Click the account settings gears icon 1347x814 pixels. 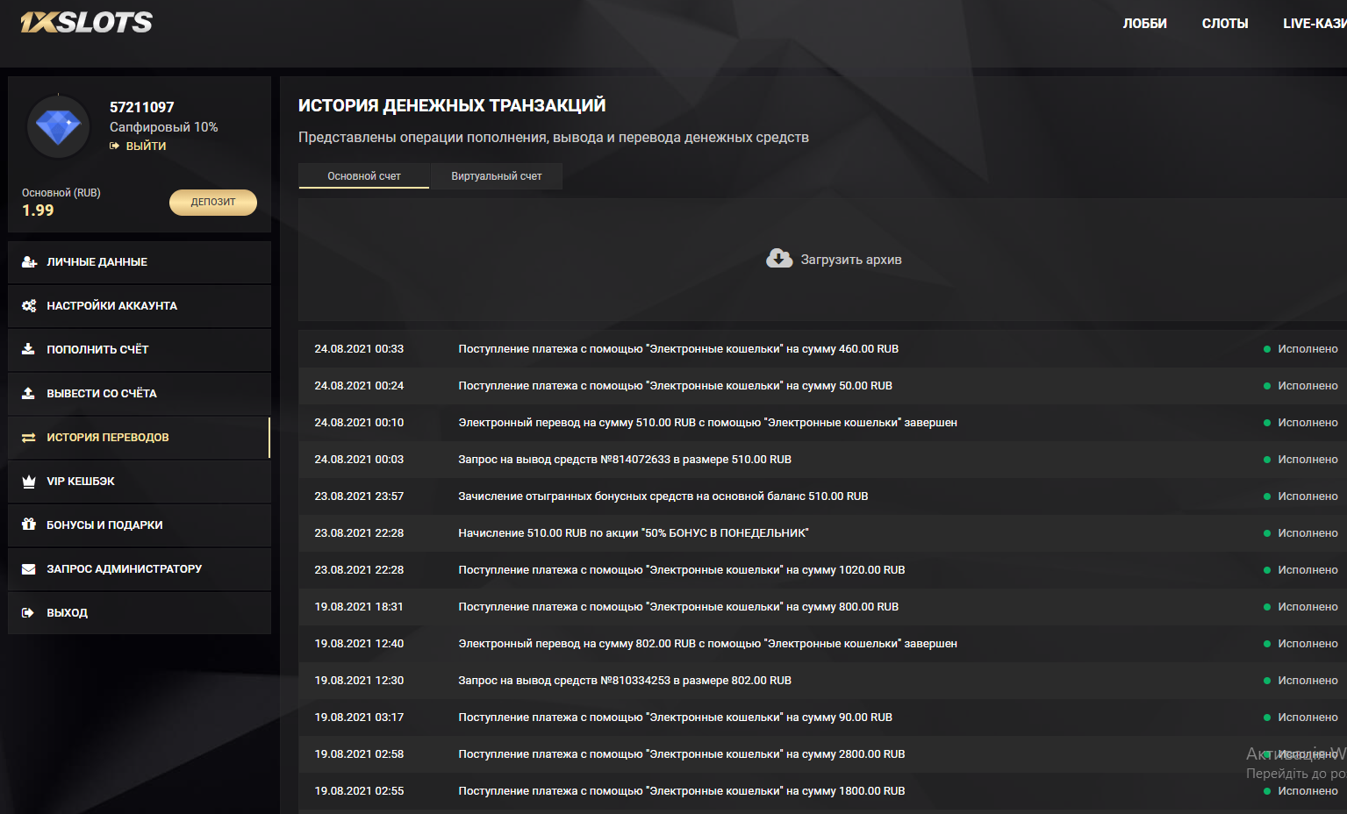click(x=29, y=306)
